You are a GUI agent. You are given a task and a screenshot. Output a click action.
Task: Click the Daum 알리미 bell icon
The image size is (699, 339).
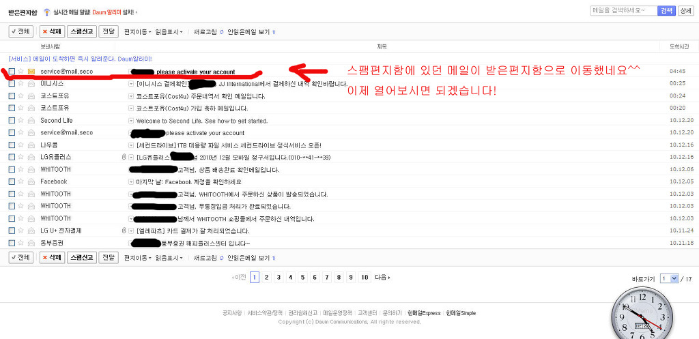tap(46, 12)
